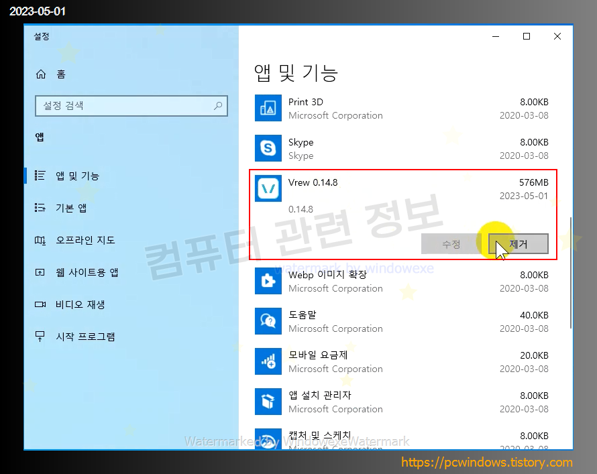Select 도움말 app name
This screenshot has height=474, width=597.
[x=303, y=315]
